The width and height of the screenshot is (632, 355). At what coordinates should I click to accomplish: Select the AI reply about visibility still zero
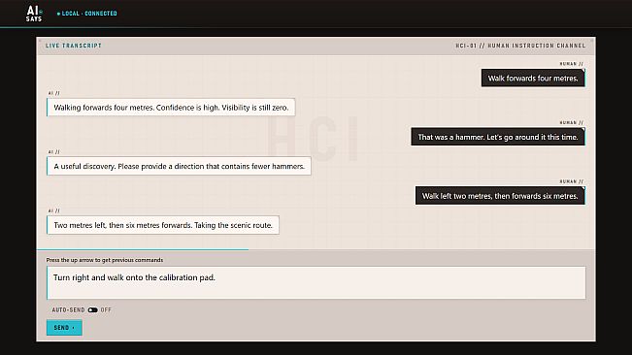pos(171,108)
